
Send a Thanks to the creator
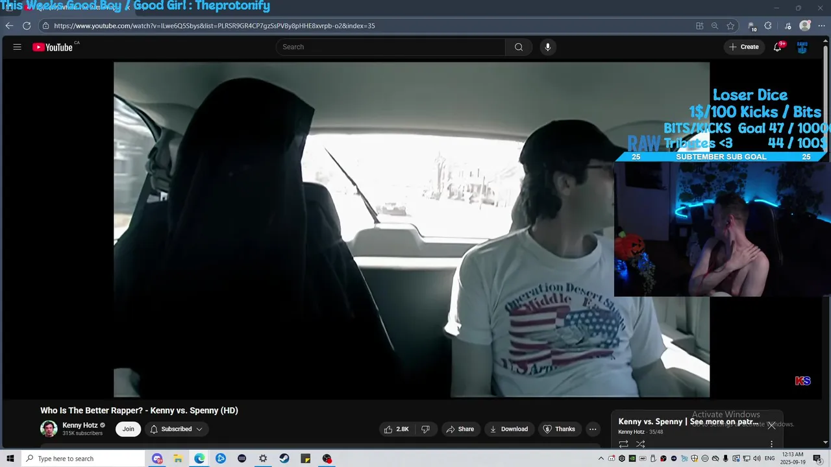[559, 429]
